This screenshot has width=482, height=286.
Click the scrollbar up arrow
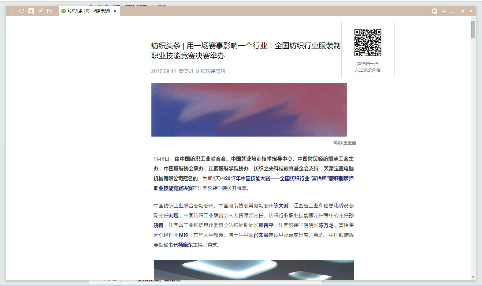(x=473, y=19)
